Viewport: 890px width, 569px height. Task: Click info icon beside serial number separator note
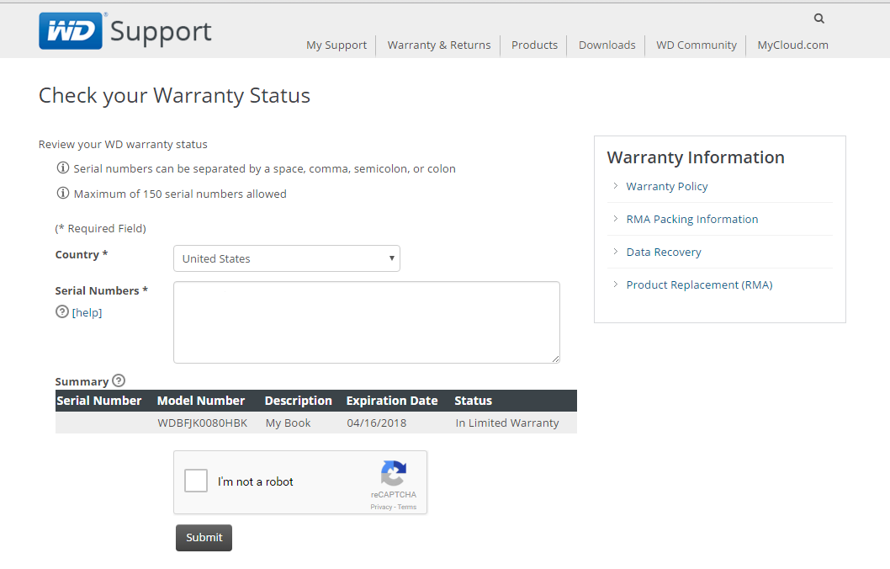(63, 168)
